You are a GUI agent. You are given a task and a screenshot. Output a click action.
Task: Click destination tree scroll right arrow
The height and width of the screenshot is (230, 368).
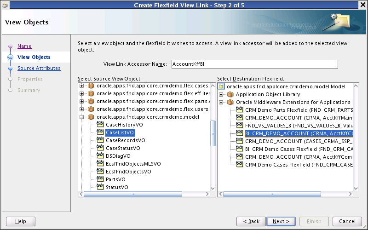[350, 194]
